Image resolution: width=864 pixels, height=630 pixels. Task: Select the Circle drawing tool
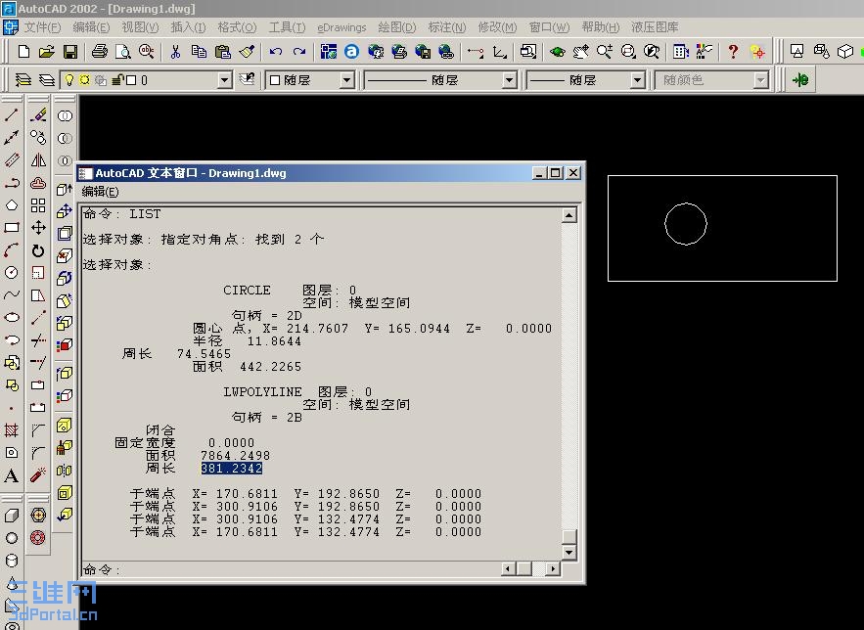click(x=12, y=273)
